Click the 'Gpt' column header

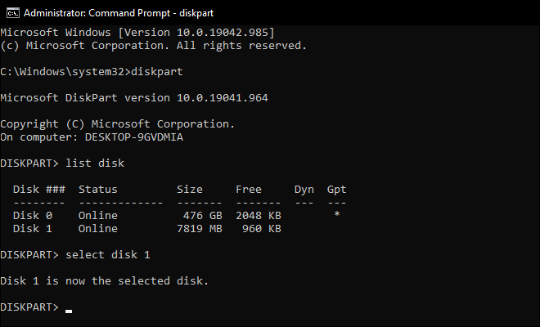pos(336,190)
